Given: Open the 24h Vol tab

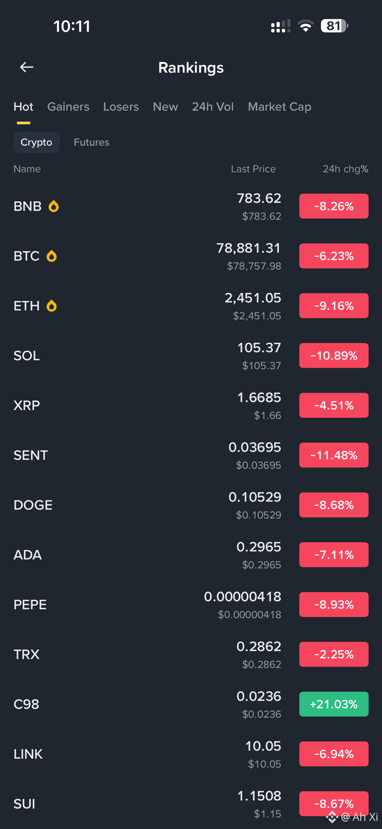Looking at the screenshot, I should (213, 107).
